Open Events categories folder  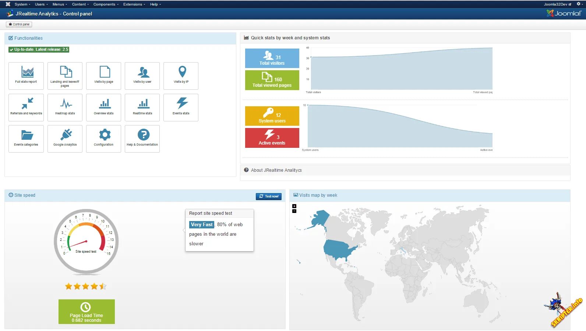pos(26,139)
